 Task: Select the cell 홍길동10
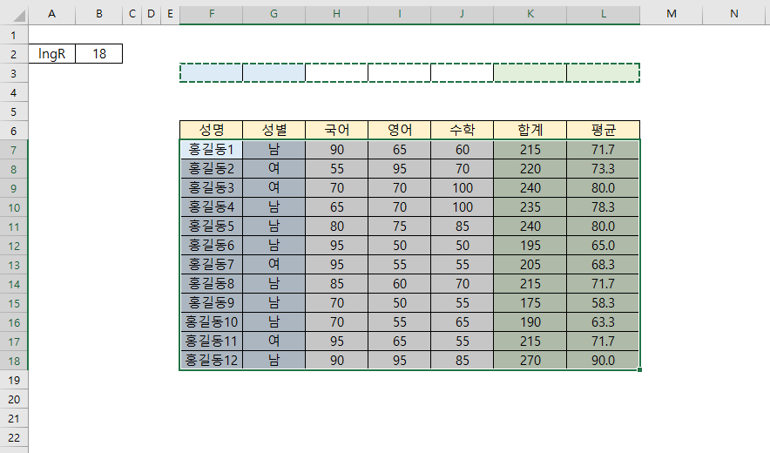point(211,321)
